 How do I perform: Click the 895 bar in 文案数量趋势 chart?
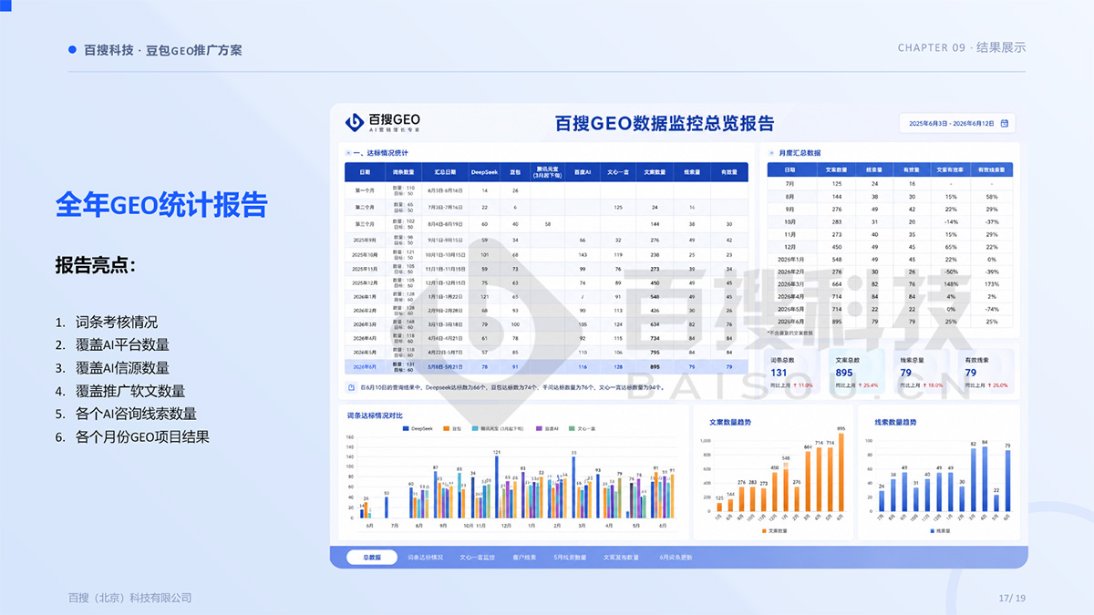[840, 472]
